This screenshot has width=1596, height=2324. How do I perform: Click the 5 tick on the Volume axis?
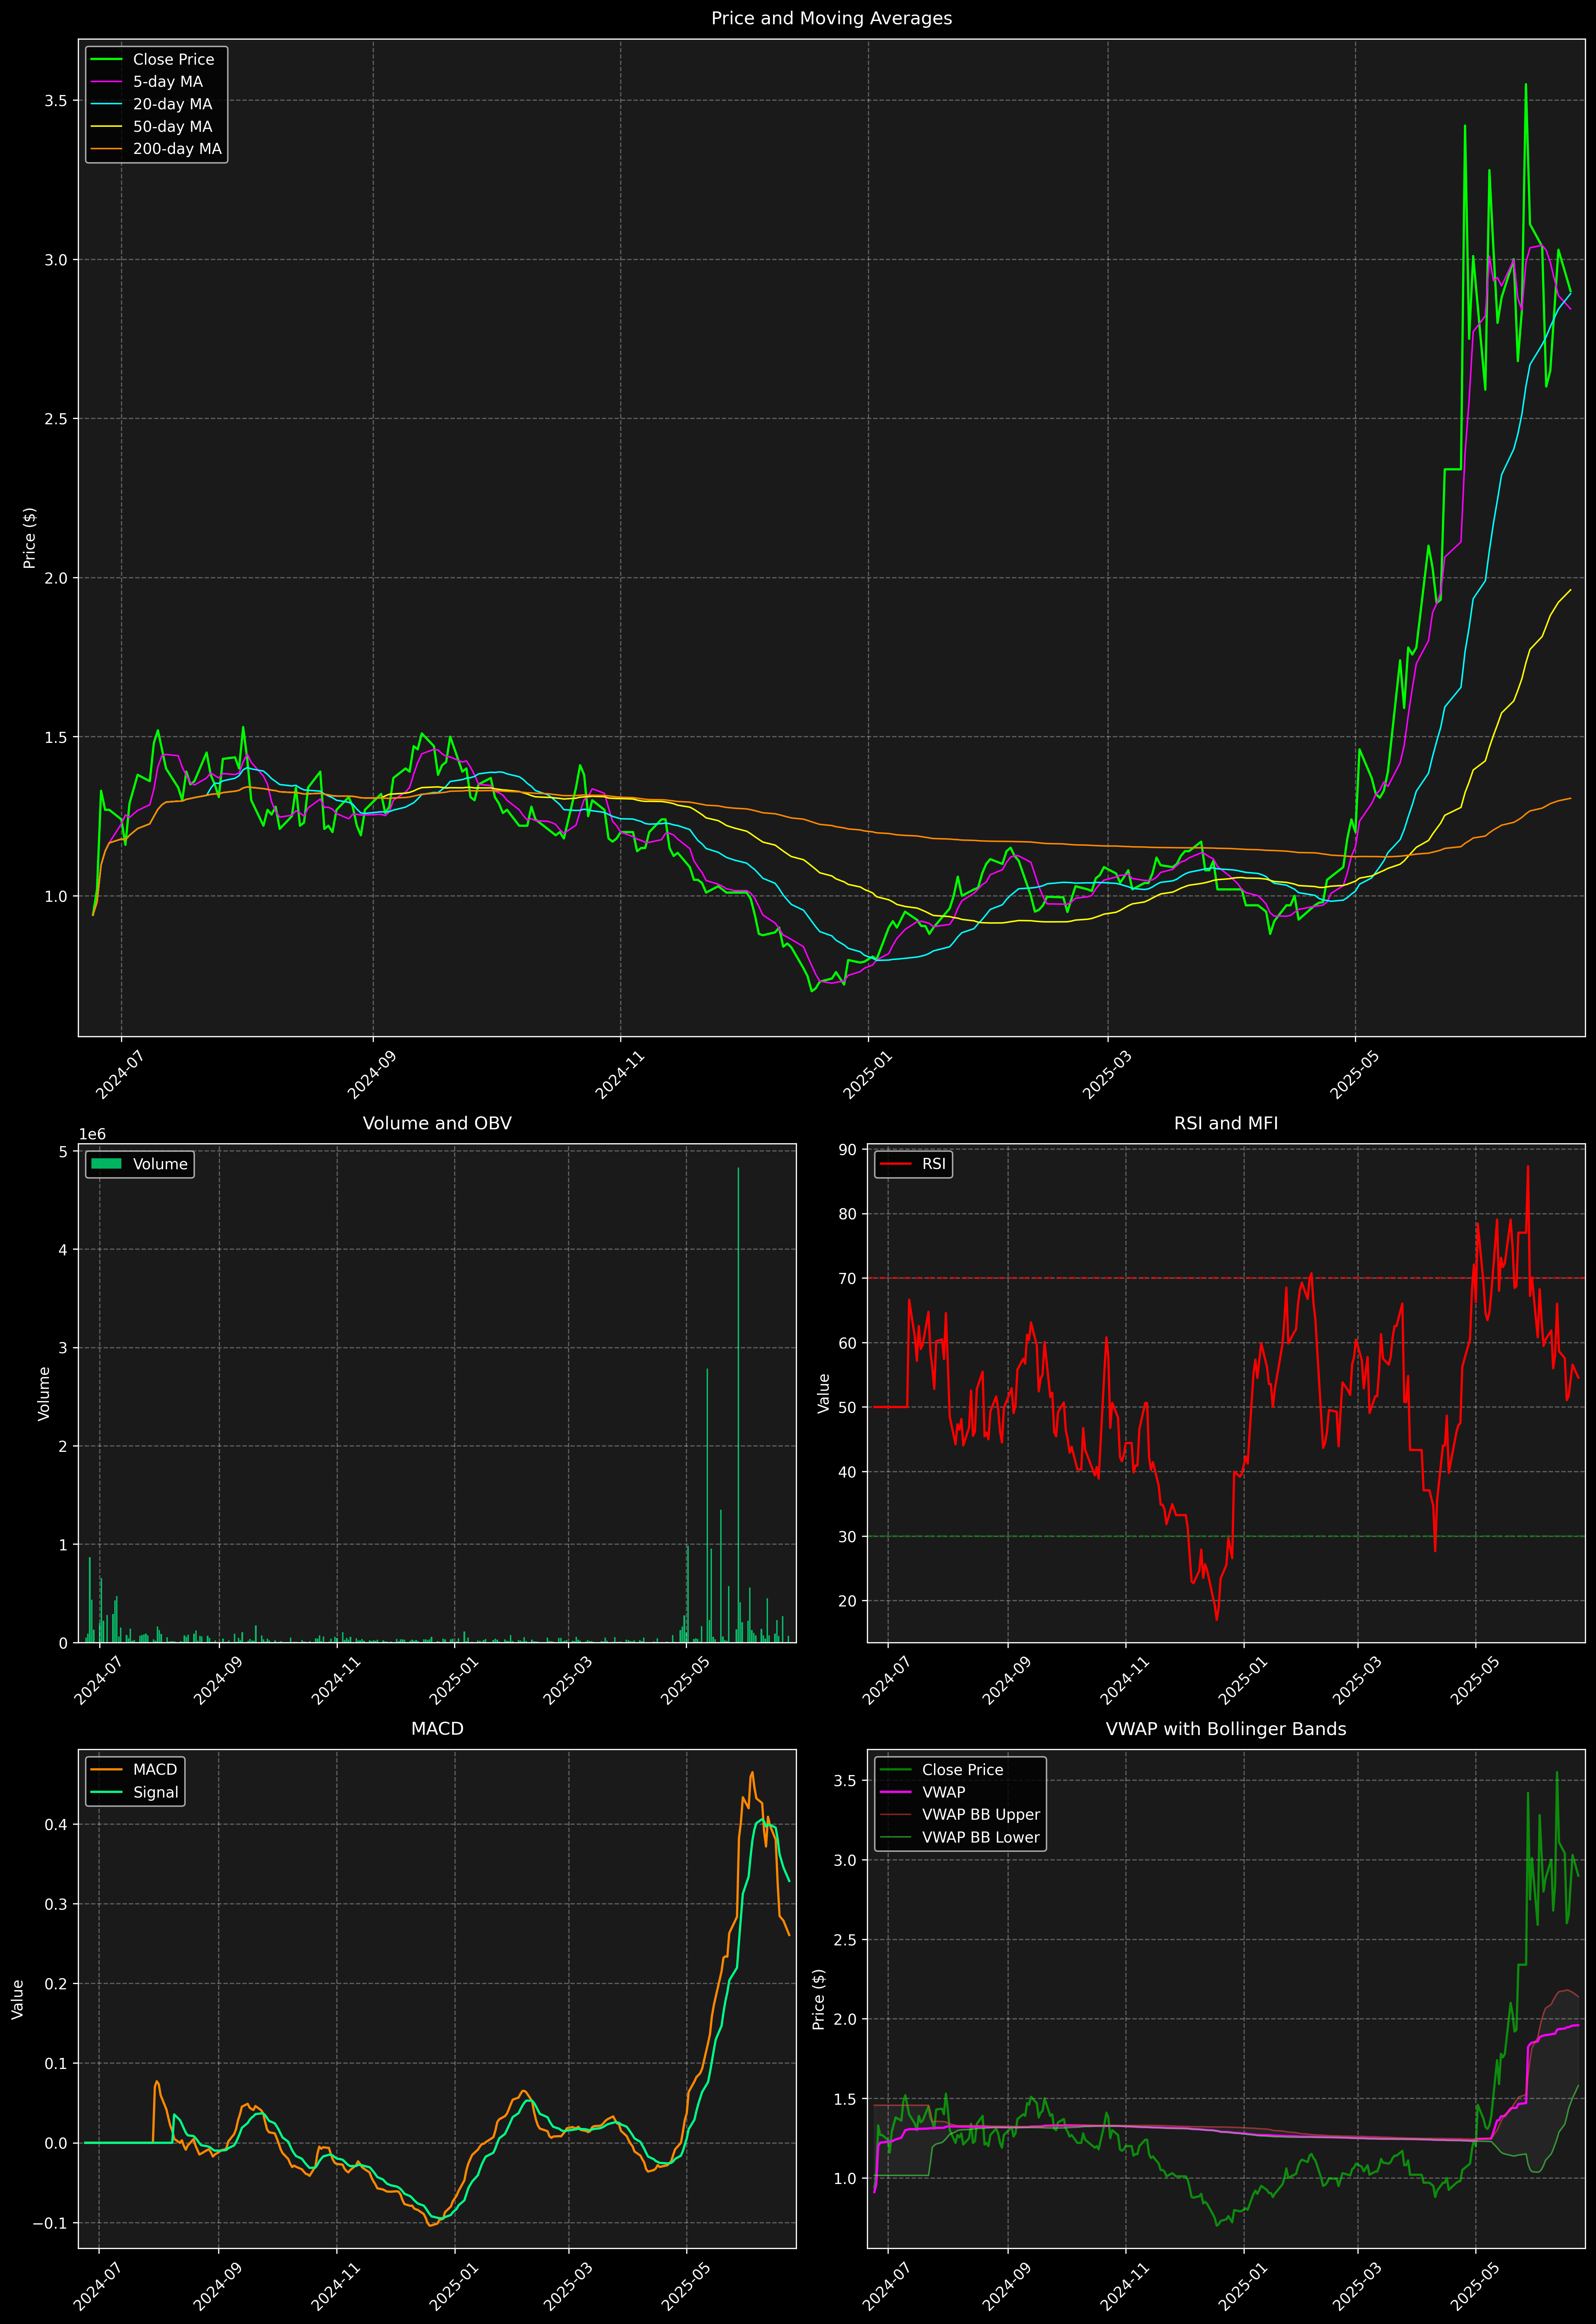click(x=63, y=1152)
